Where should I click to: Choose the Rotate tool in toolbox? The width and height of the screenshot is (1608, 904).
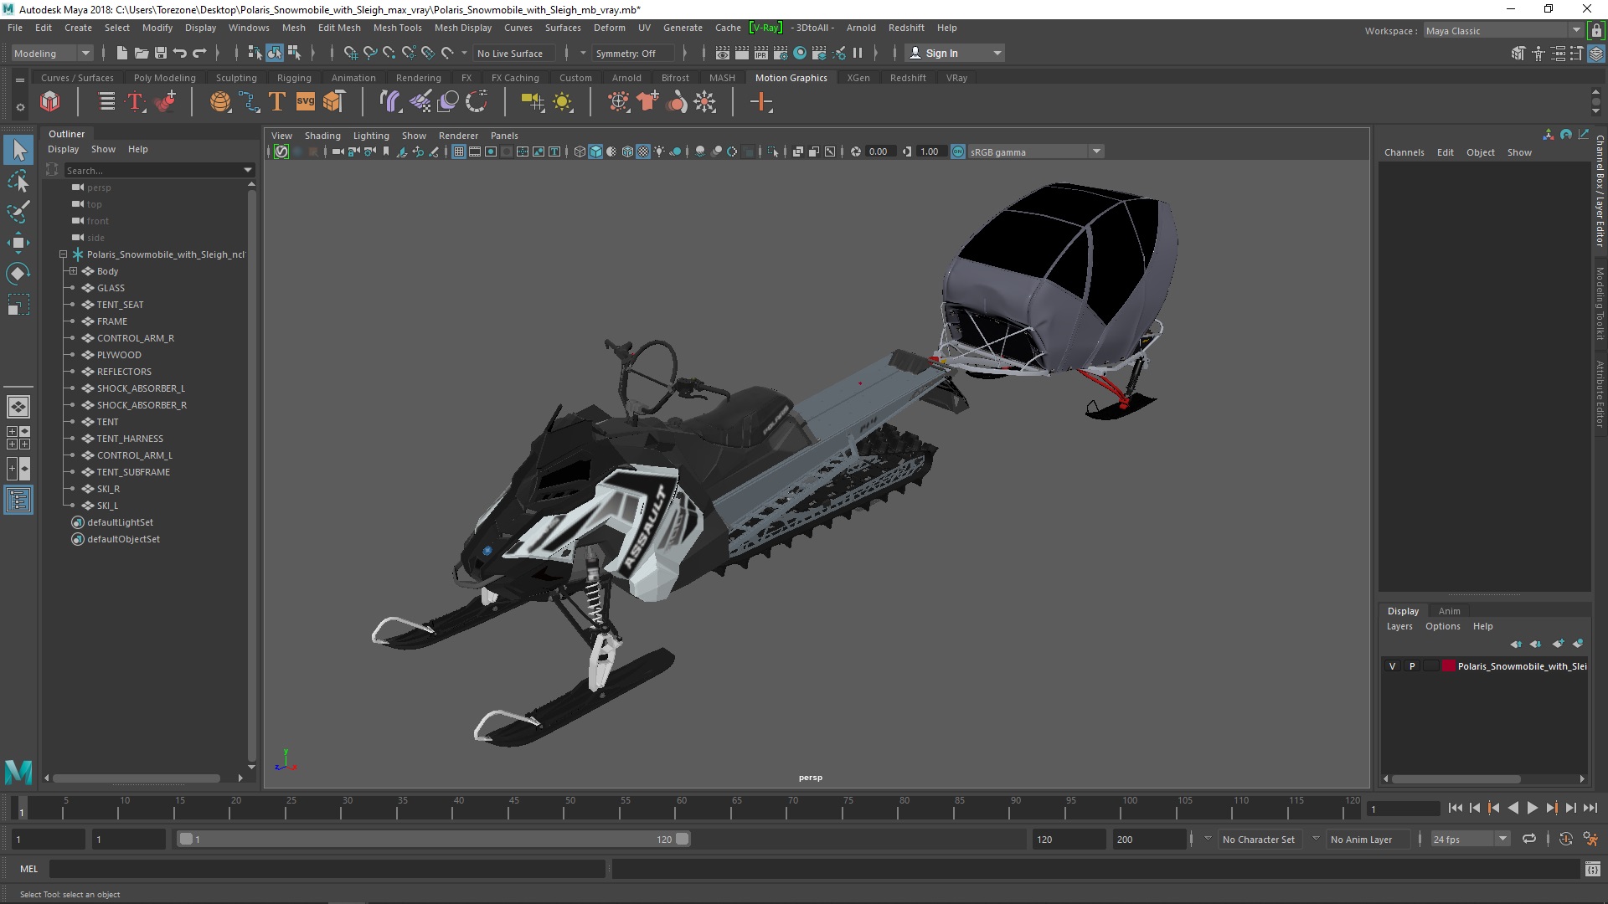point(18,274)
